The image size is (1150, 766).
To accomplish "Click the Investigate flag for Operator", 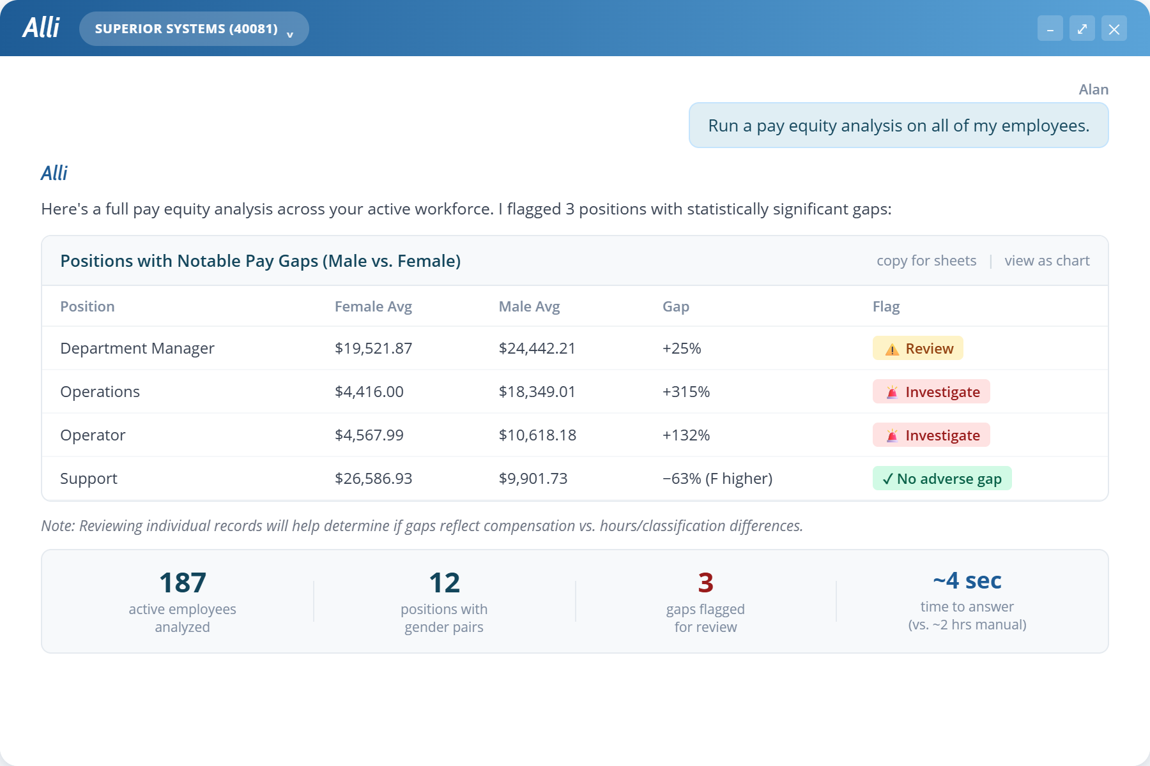I will 931,435.
